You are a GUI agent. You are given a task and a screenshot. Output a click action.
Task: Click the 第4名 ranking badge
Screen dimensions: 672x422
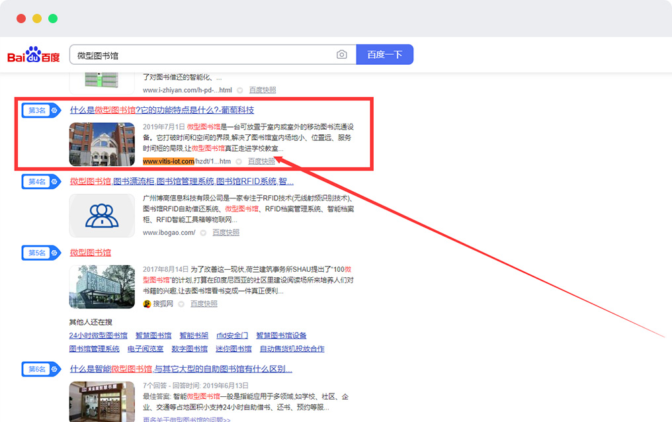tap(42, 182)
